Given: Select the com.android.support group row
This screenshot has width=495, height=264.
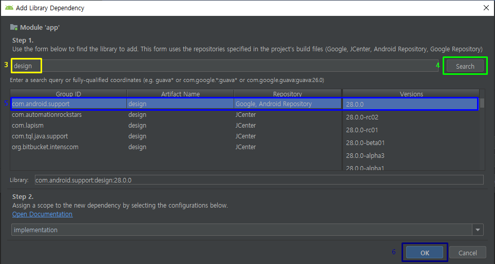Looking at the screenshot, I should [x=176, y=104].
